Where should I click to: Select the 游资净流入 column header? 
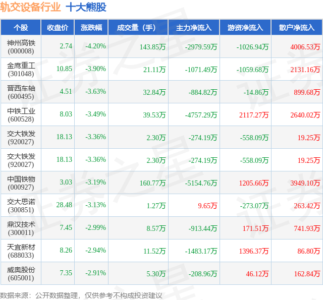coord(245,28)
